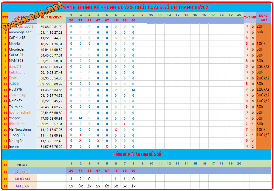
Task: Select the red 'X' in the MaiNgocSang row
Action: [x=116, y=130]
